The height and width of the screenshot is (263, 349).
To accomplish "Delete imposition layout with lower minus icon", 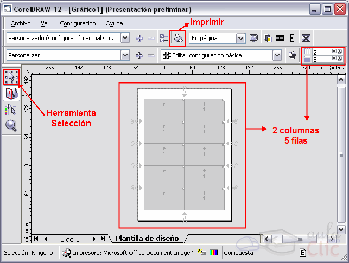I will (x=151, y=55).
